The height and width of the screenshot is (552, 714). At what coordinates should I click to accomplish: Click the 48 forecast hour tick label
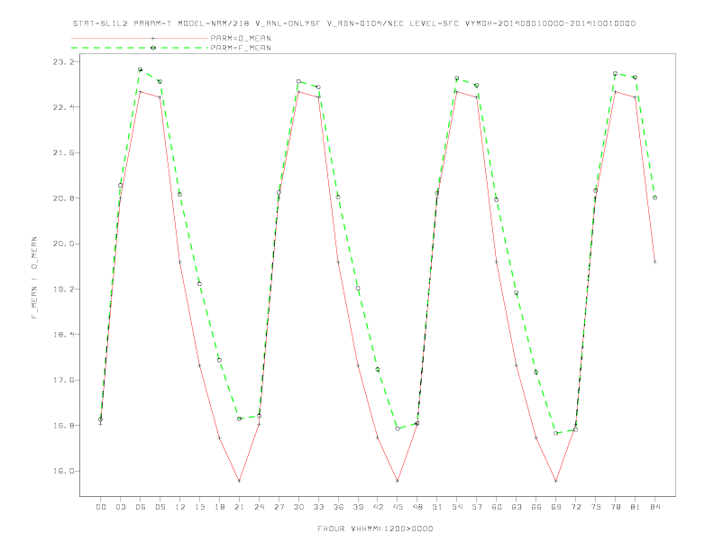417,507
